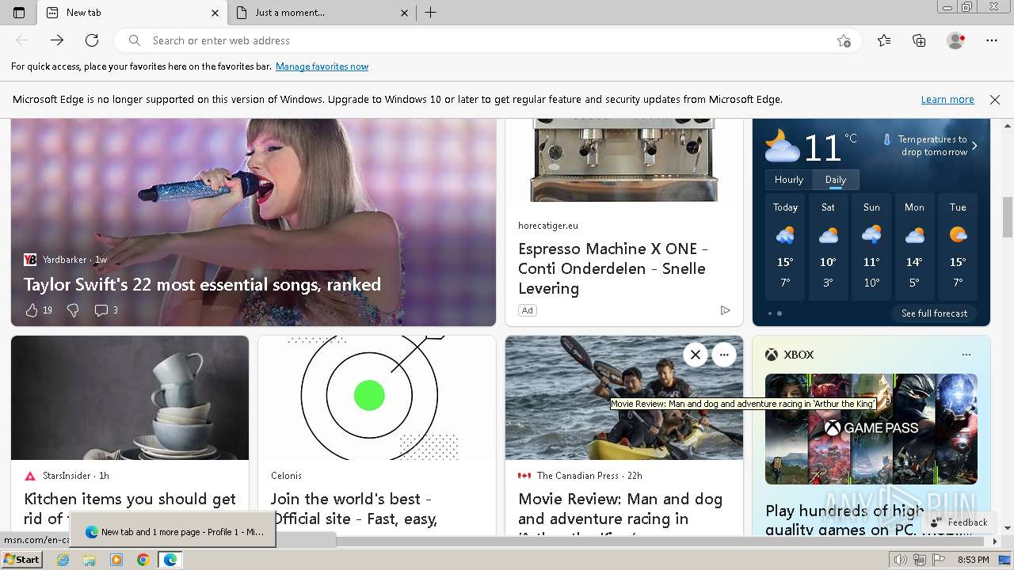Launch Internet Explorer from taskbar
The width and height of the screenshot is (1014, 570).
click(x=63, y=560)
